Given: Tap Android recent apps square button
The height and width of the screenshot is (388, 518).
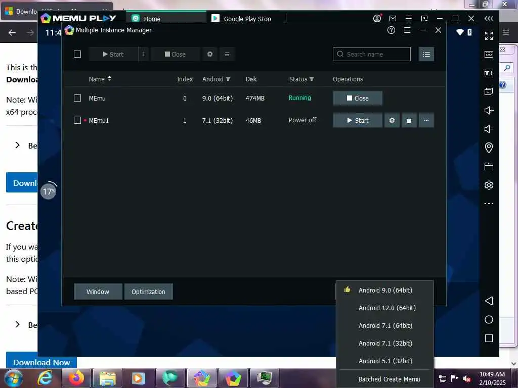Looking at the screenshot, I should pos(489,338).
